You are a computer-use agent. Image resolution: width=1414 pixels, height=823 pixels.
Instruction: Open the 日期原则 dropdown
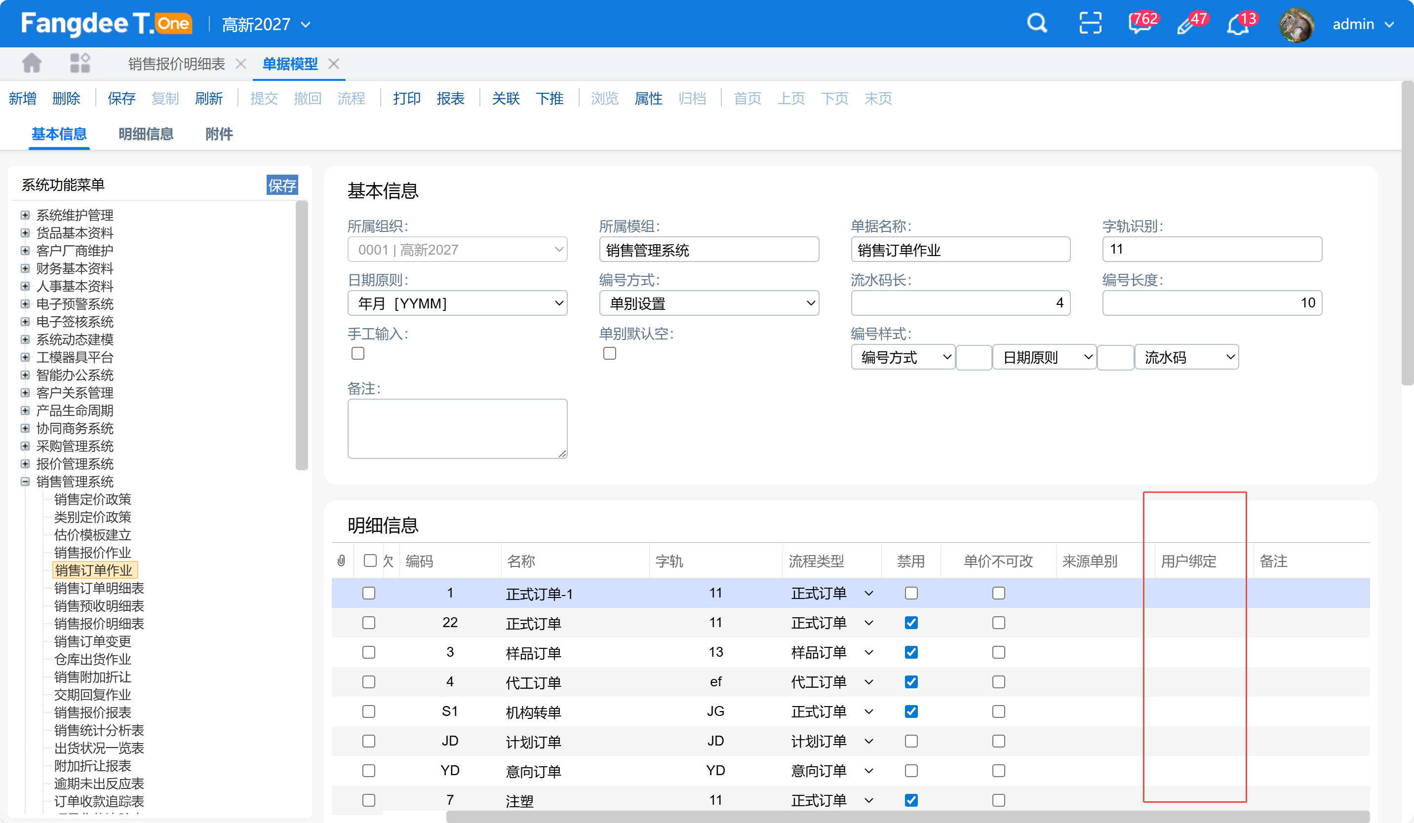pyautogui.click(x=457, y=303)
